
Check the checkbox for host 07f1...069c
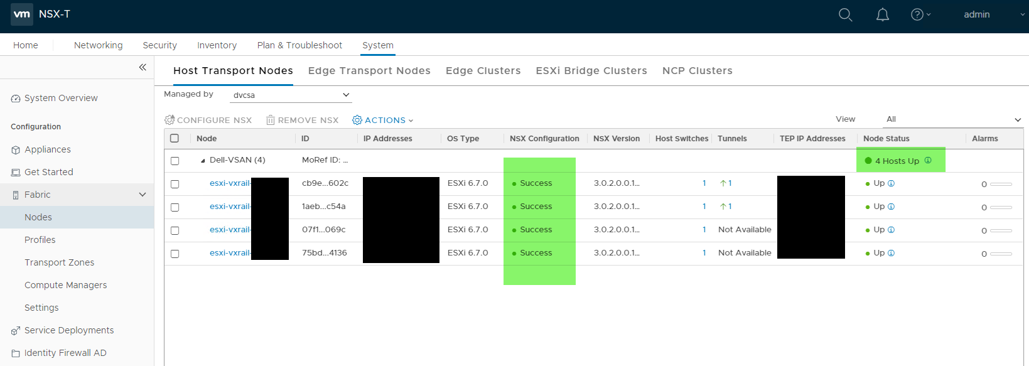pos(175,230)
